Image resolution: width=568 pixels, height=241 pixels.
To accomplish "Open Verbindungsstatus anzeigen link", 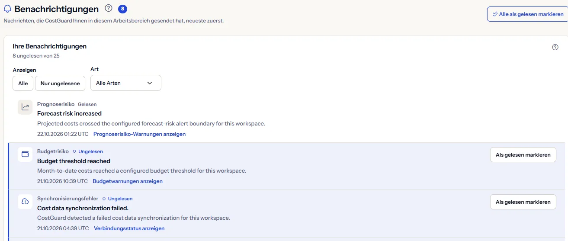I will (x=129, y=228).
